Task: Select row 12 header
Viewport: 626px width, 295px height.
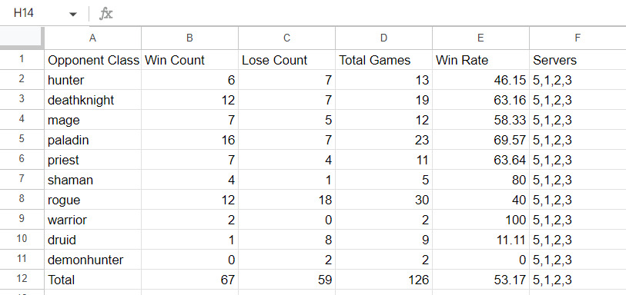Action: point(22,280)
